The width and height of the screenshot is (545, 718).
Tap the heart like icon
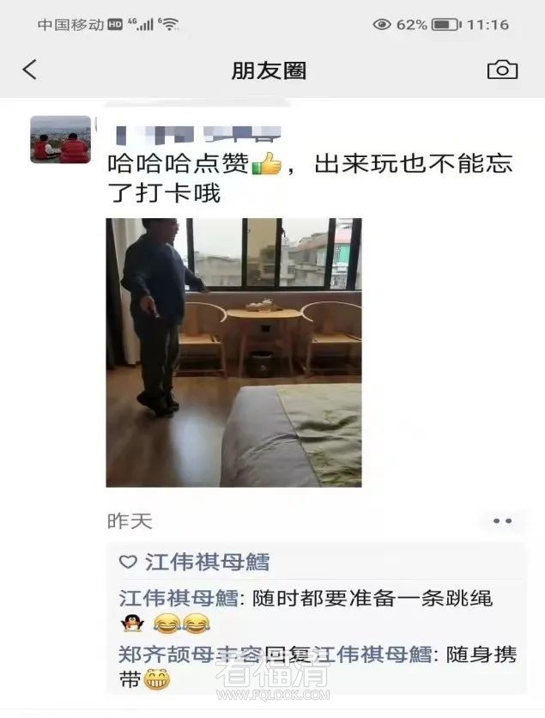pos(128,562)
